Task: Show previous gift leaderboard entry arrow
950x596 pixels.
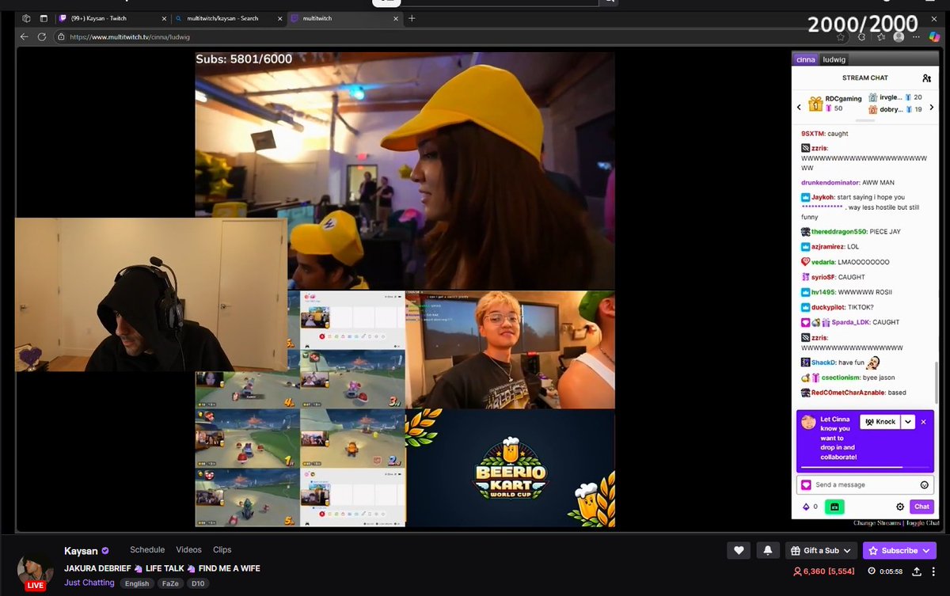Action: pos(799,106)
